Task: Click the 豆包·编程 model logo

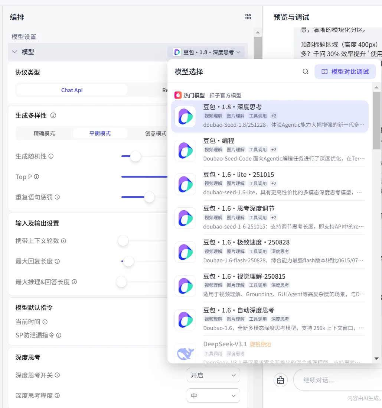Action: (x=185, y=150)
